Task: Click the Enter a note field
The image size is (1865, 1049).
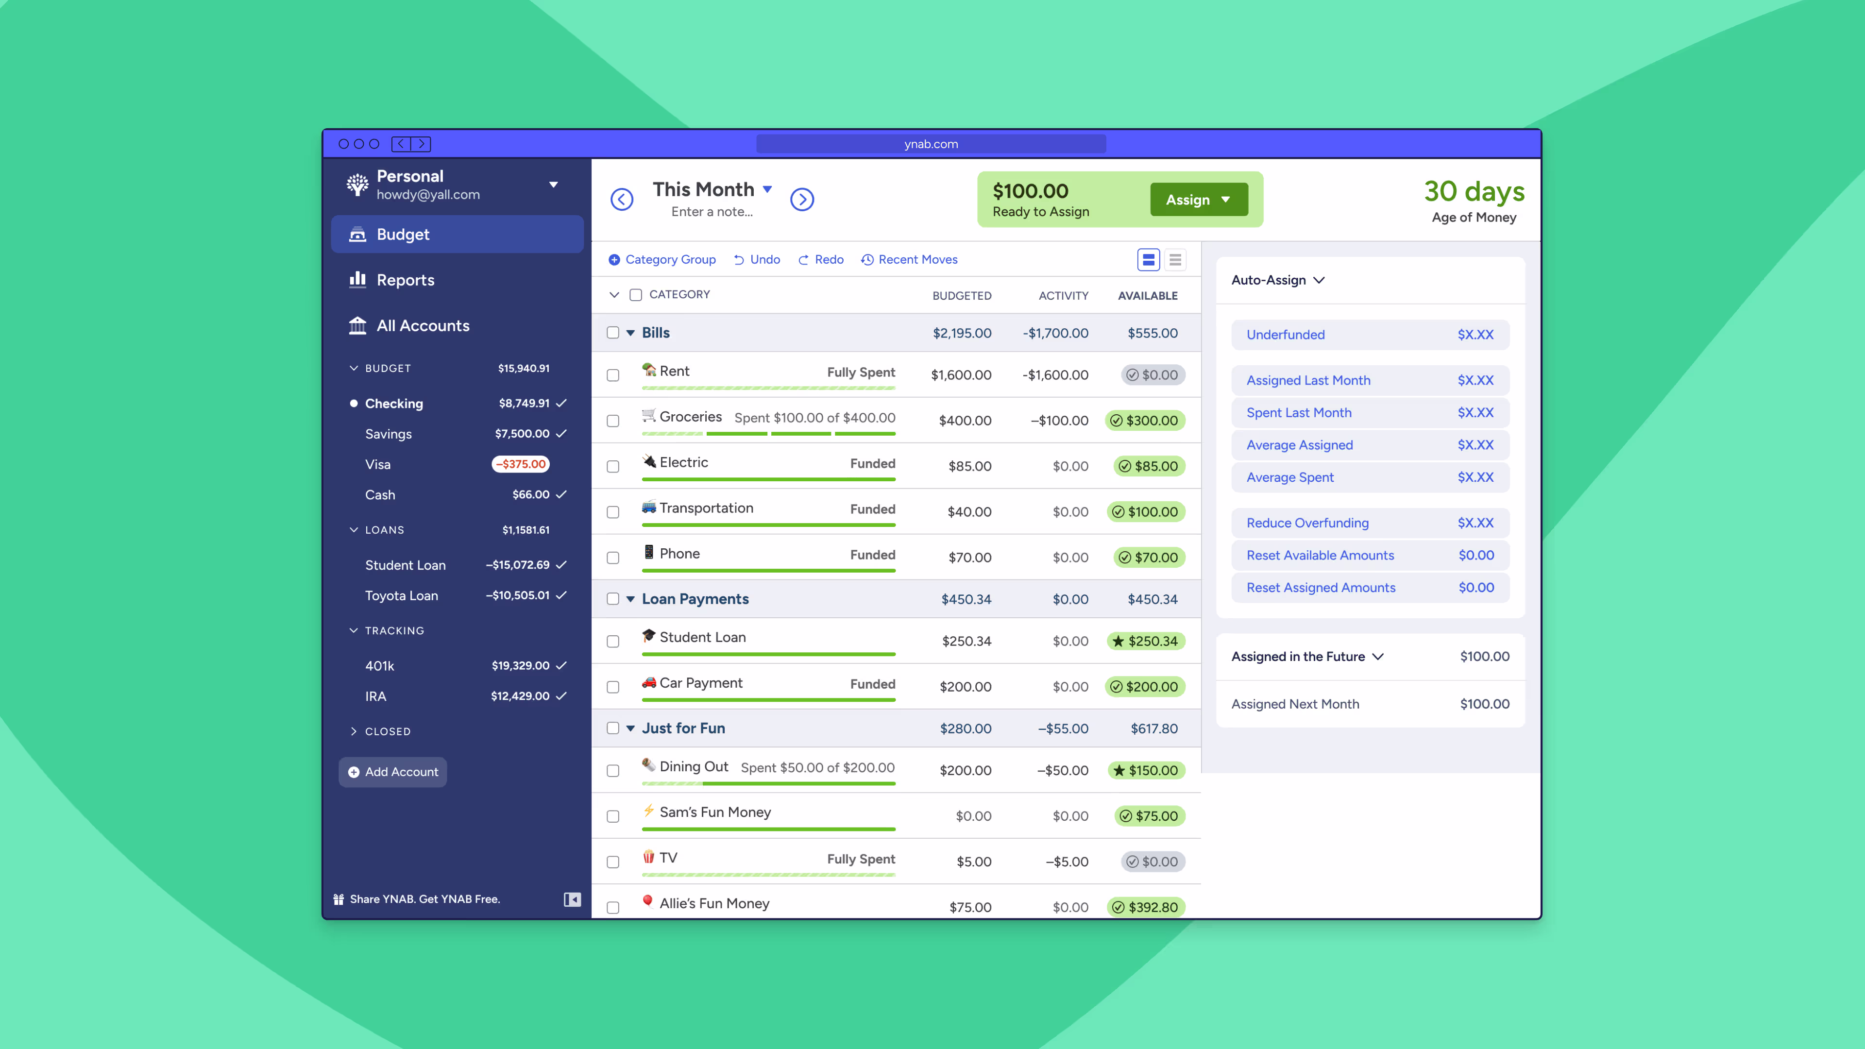Action: pyautogui.click(x=712, y=211)
